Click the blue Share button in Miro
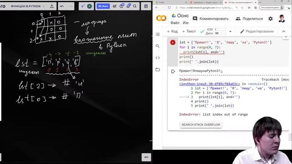 103,6
